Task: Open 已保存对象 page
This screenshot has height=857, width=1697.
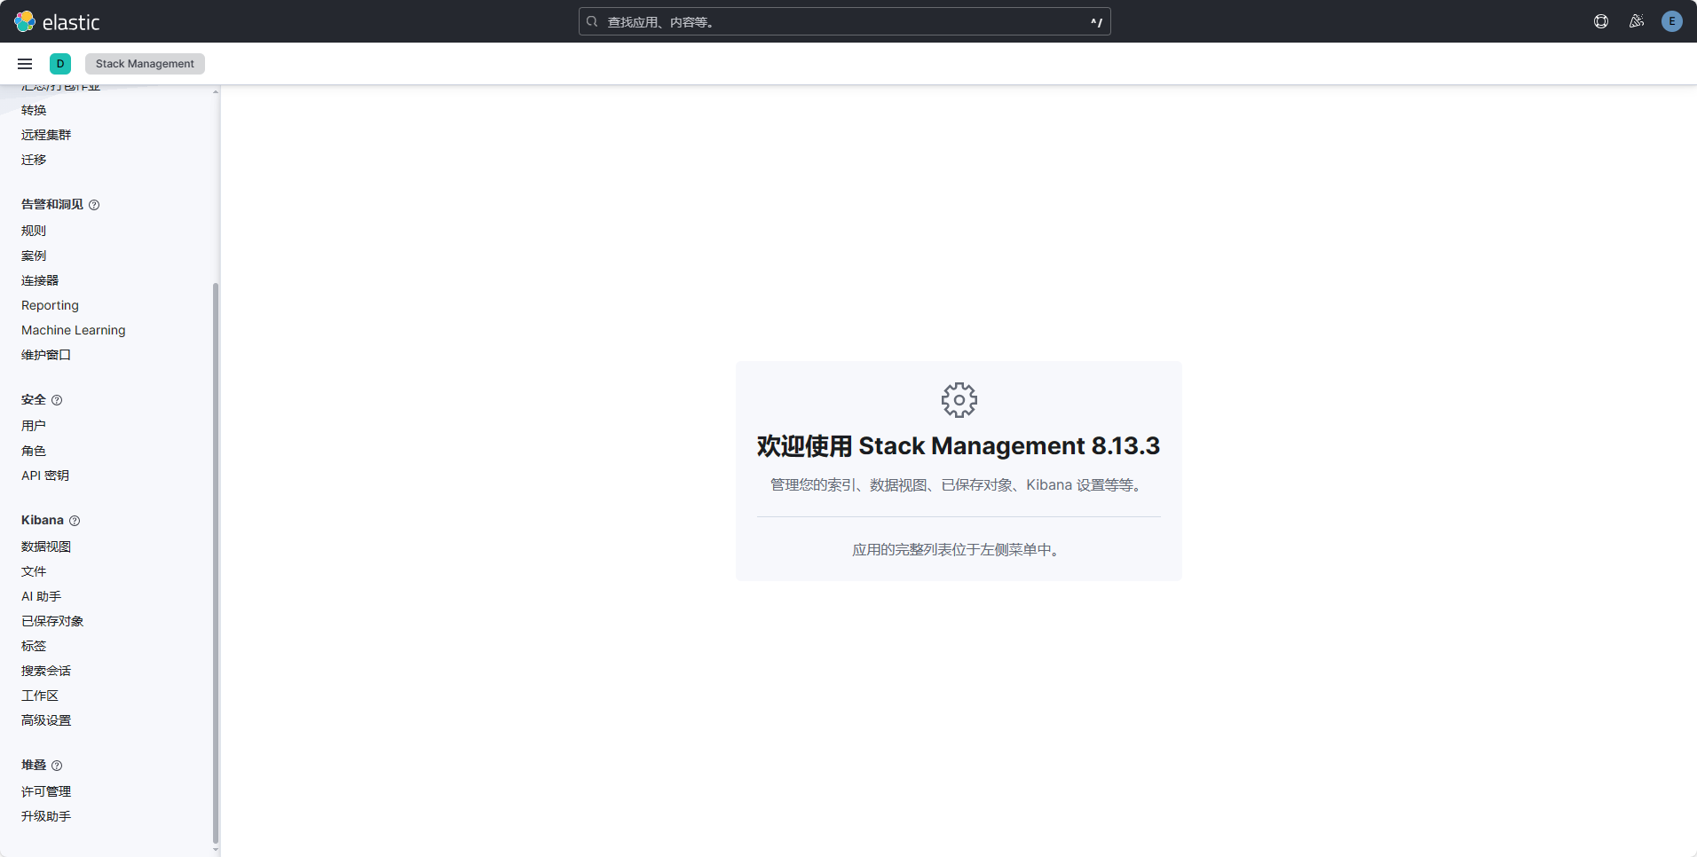Action: (52, 621)
